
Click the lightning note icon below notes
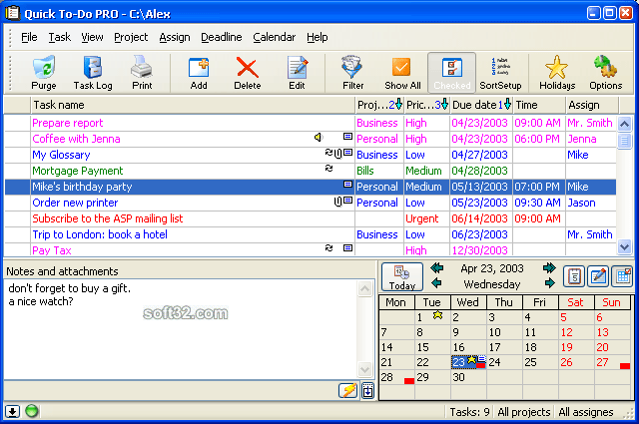348,391
